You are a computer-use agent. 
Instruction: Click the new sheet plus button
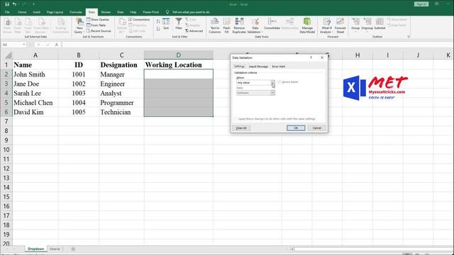(73, 249)
